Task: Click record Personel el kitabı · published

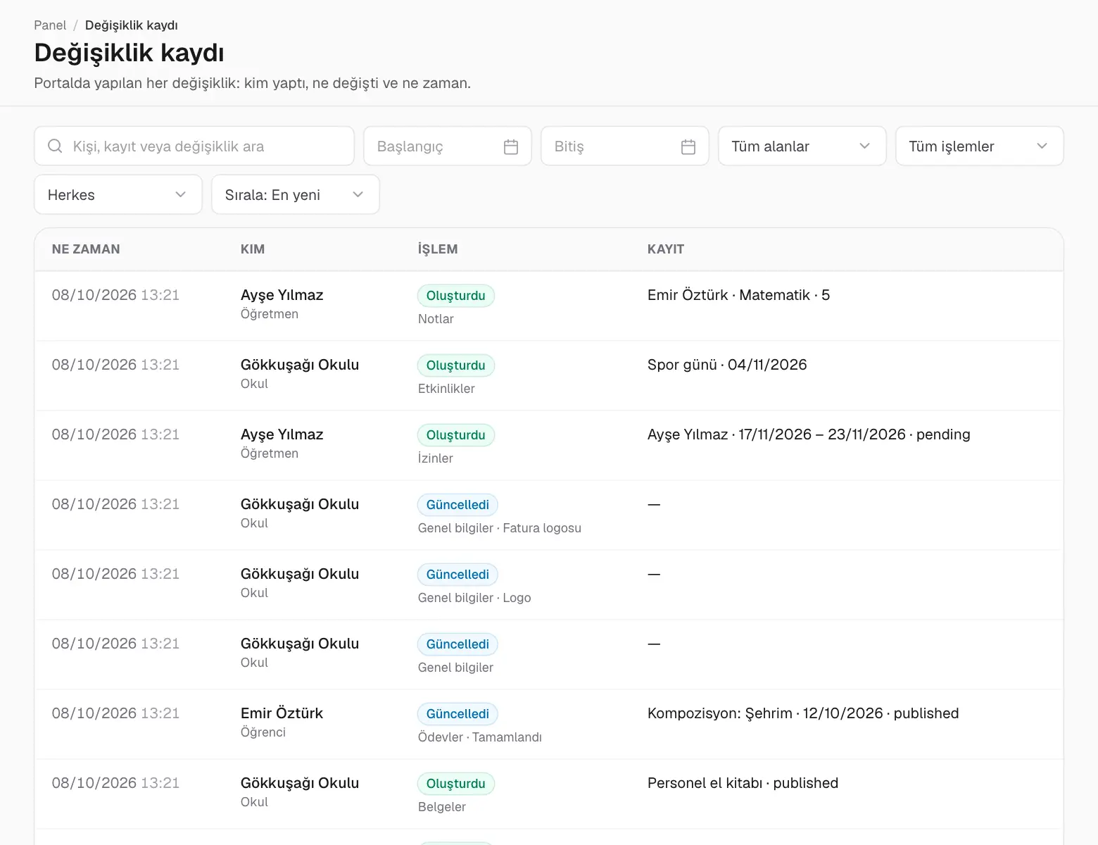Action: pyautogui.click(x=743, y=783)
